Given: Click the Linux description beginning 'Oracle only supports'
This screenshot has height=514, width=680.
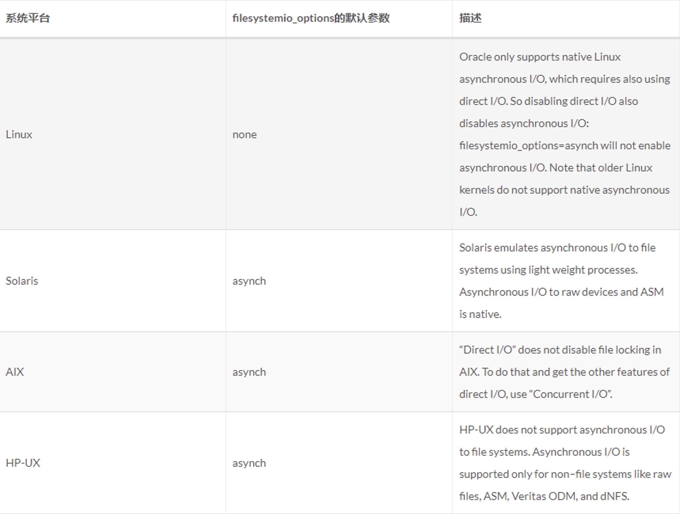Looking at the screenshot, I should [565, 134].
